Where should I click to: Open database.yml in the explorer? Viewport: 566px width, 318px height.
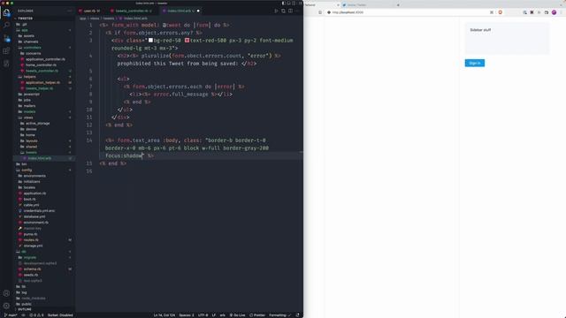34,216
